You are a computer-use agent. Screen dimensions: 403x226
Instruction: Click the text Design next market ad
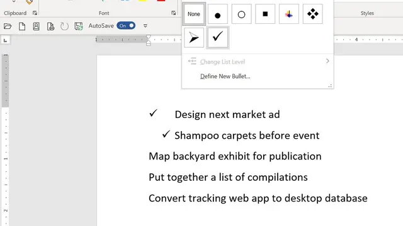(x=227, y=114)
